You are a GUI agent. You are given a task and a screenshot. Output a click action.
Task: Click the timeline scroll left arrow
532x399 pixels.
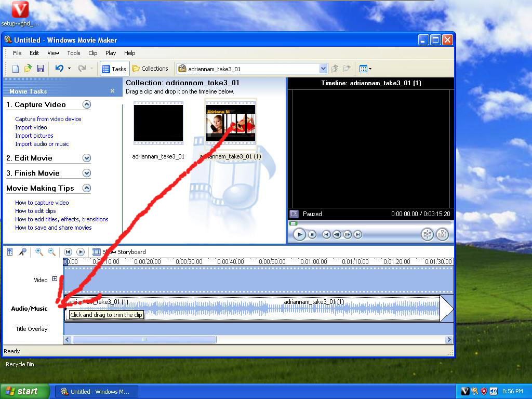(68, 339)
